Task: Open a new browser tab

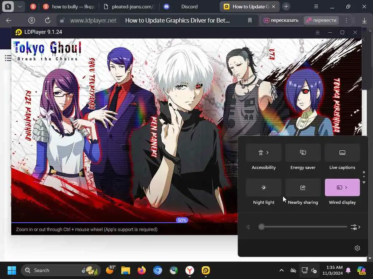Action: (286, 7)
